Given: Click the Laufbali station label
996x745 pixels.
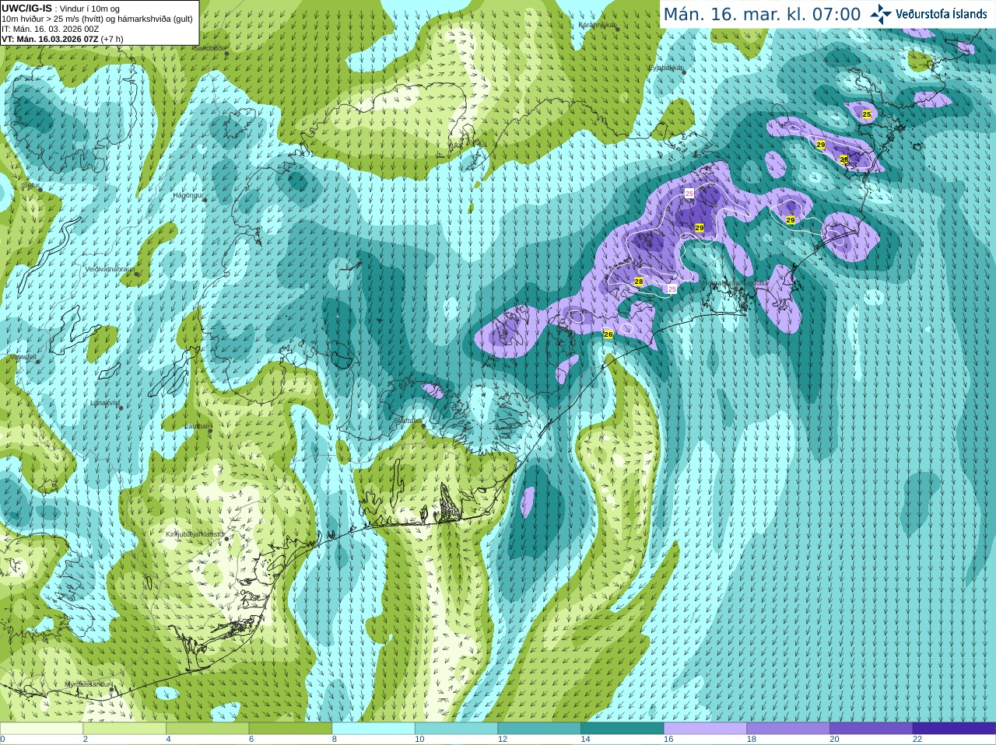Looking at the screenshot, I should (197, 426).
